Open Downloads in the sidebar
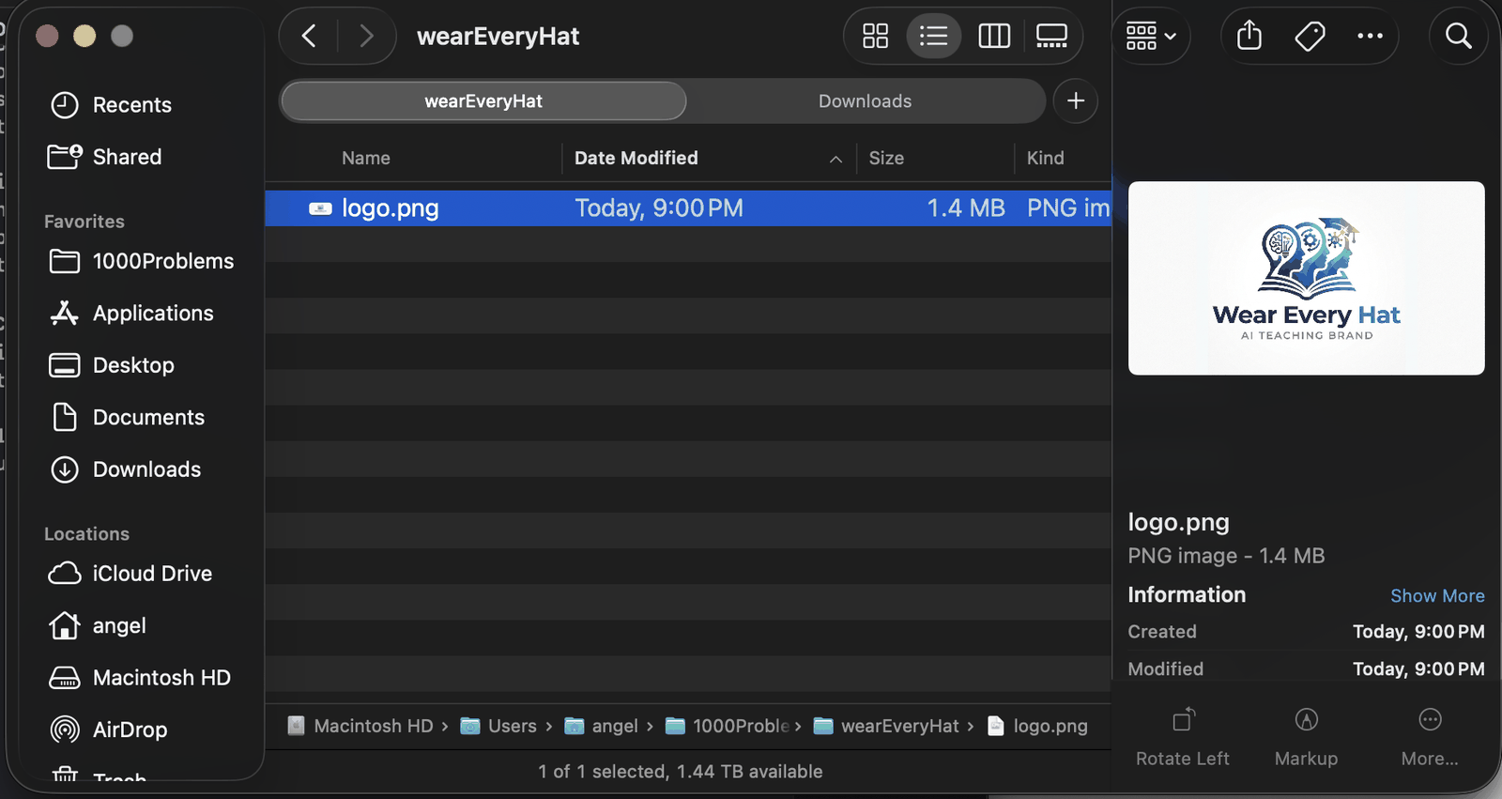 pos(125,469)
